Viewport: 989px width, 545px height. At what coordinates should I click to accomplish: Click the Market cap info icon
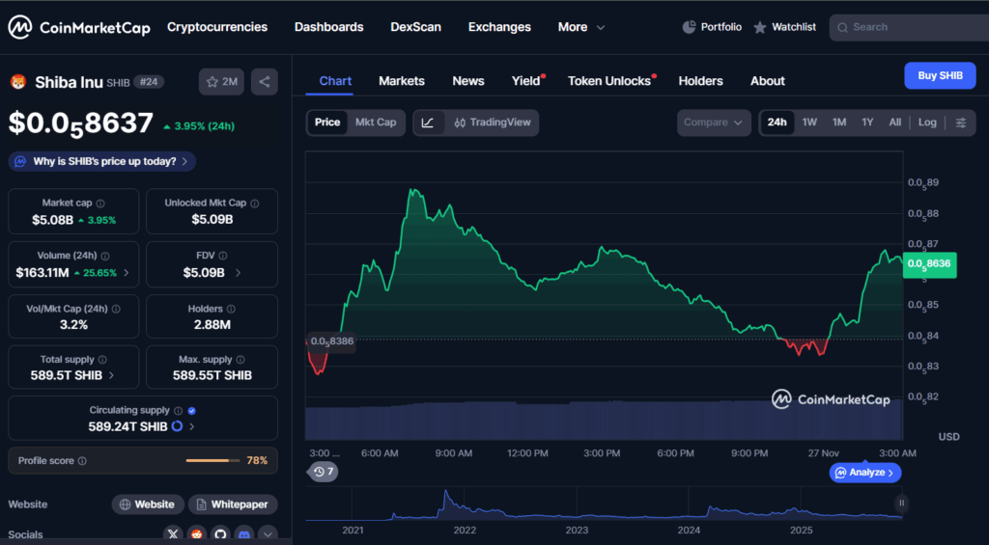click(x=100, y=204)
